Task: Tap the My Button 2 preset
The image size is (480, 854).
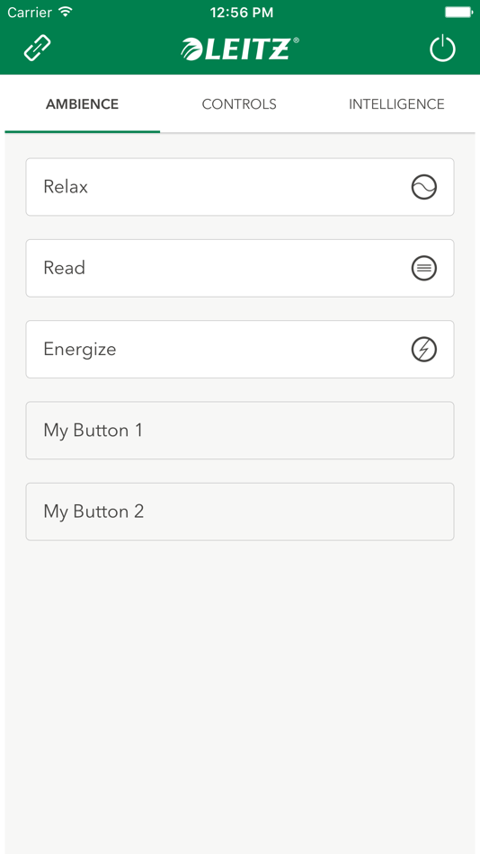Action: pyautogui.click(x=240, y=512)
